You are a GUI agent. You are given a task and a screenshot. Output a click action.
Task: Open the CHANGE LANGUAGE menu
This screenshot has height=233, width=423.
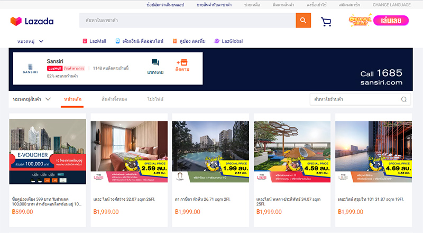click(392, 5)
